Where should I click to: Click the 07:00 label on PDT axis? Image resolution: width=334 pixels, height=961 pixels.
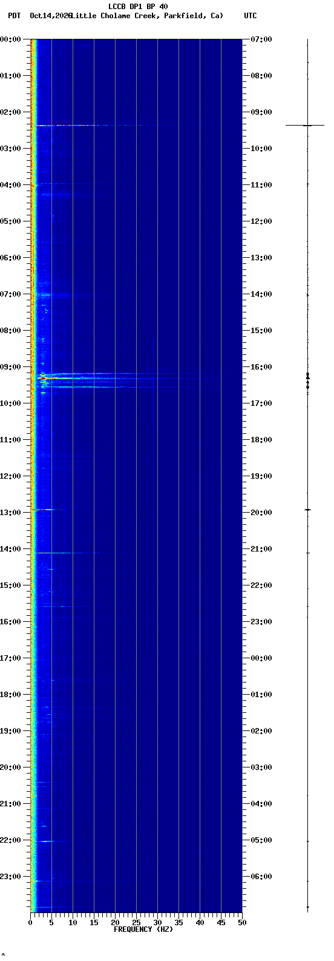11,294
